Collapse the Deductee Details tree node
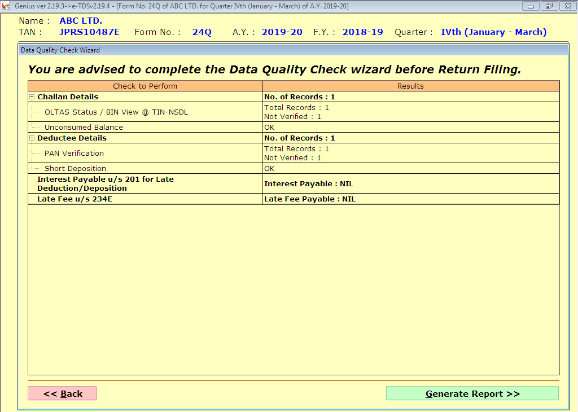 [32, 138]
